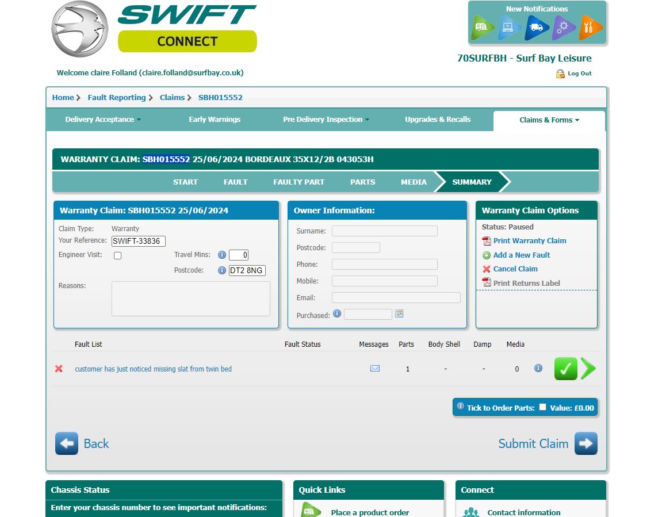The height and width of the screenshot is (517, 662).
Task: Click the SBH015552 breadcrumb
Action: coord(220,98)
